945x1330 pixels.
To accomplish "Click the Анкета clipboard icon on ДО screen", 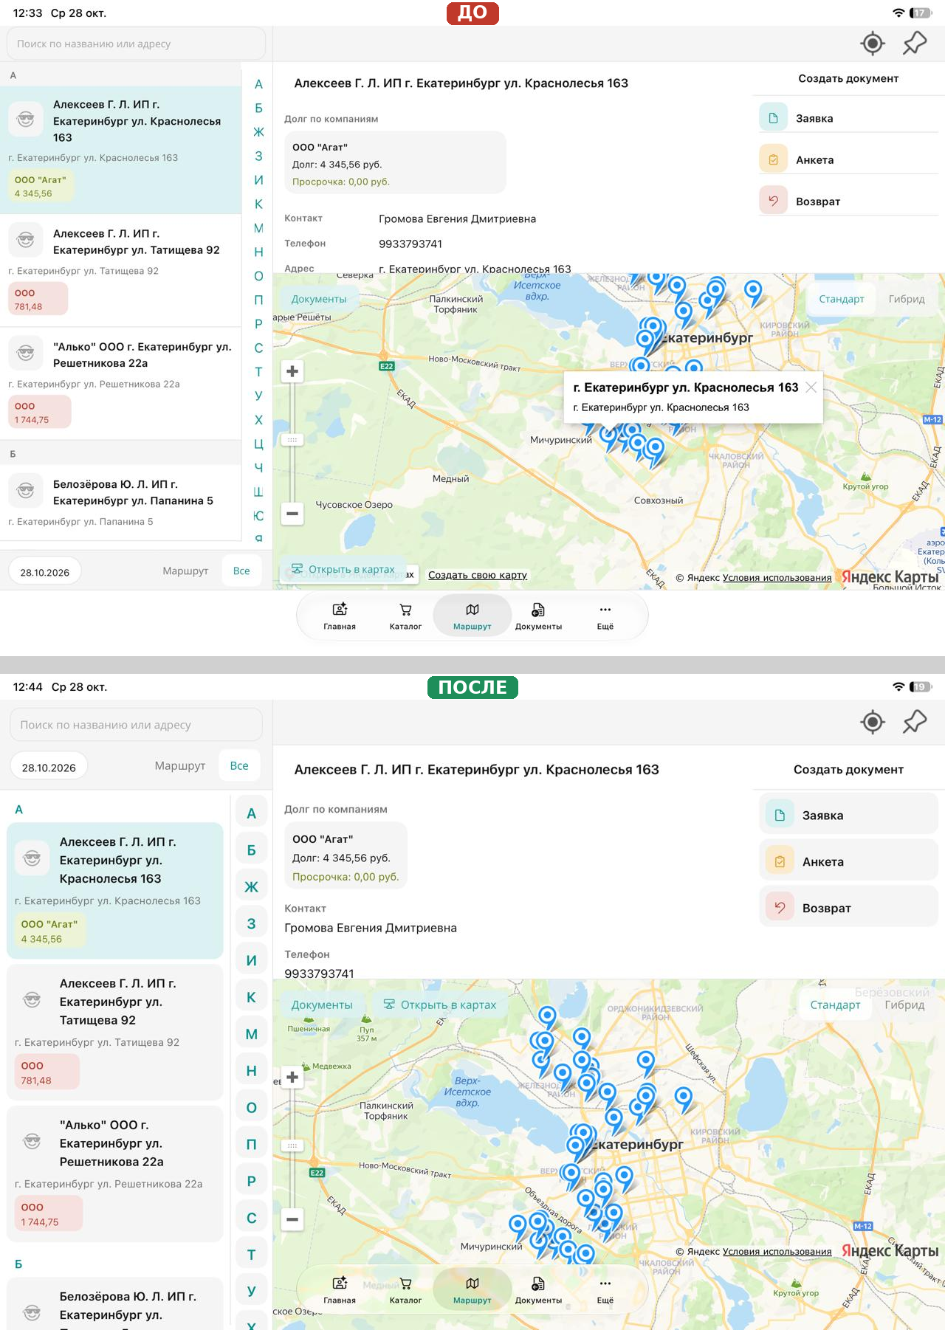I will (773, 159).
